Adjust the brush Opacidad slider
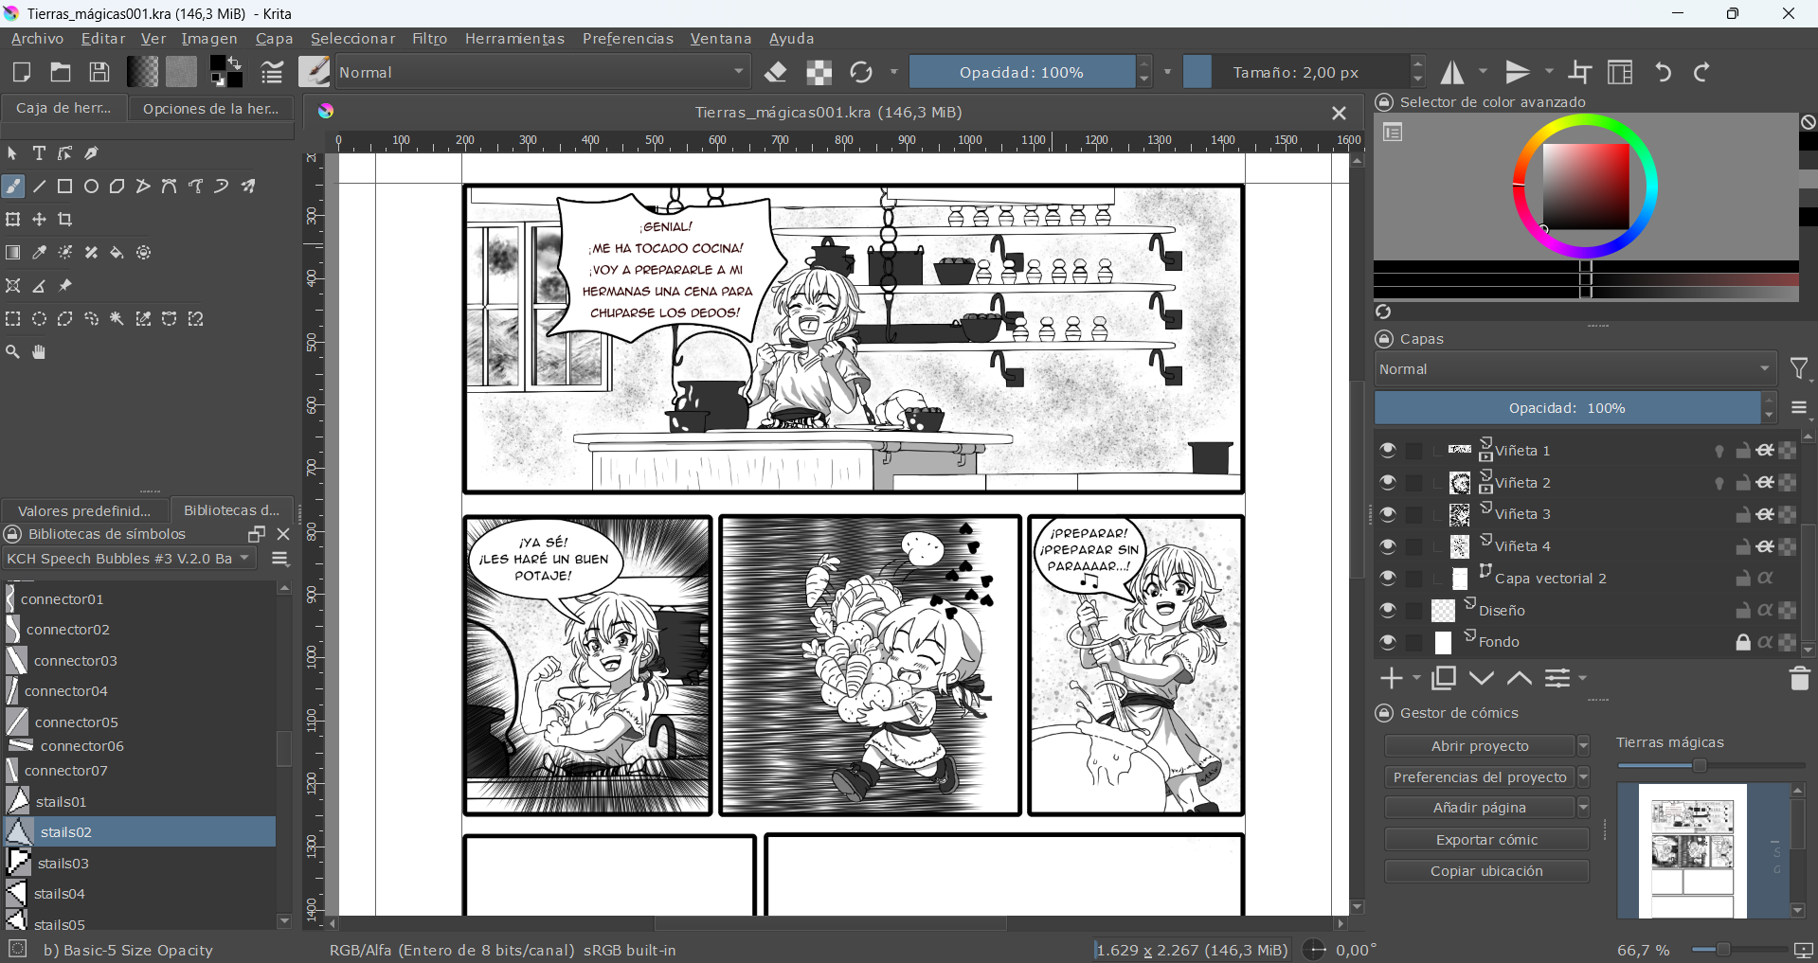 [x=1021, y=72]
